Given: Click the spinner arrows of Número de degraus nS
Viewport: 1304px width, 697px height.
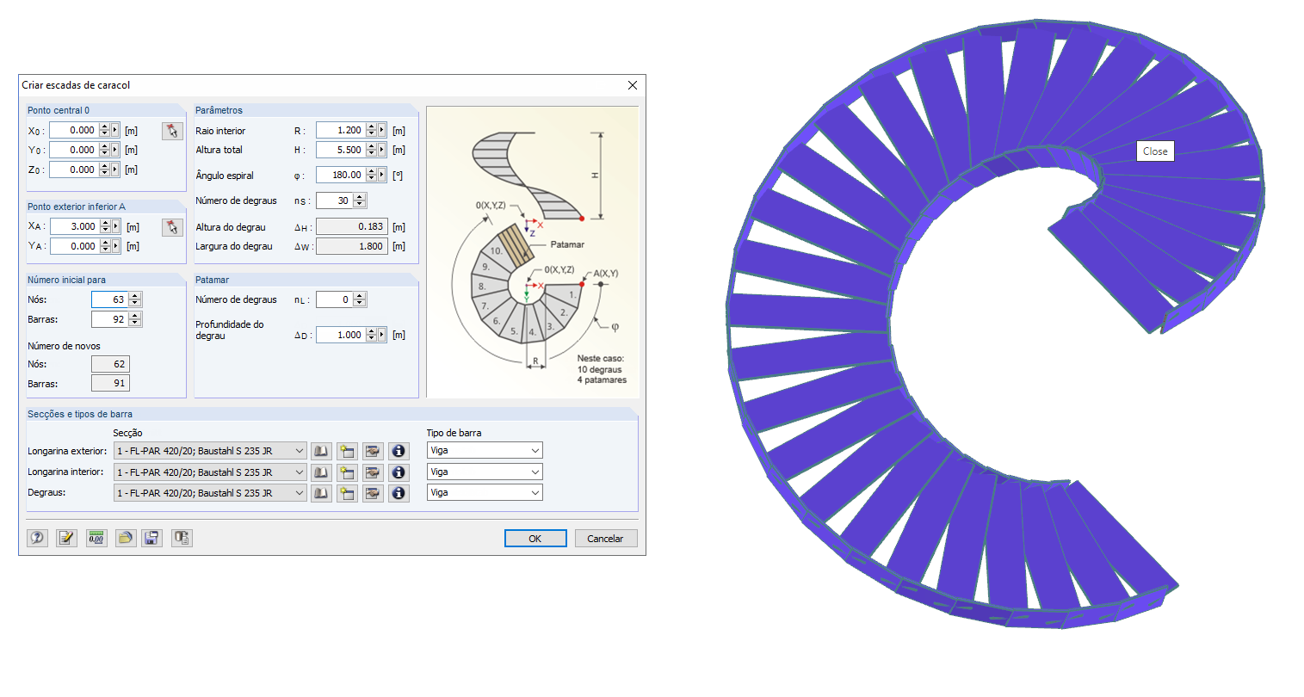Looking at the screenshot, I should pyautogui.click(x=360, y=200).
